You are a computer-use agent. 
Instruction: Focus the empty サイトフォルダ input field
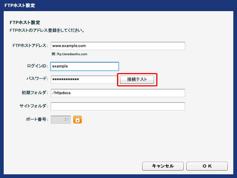[x=118, y=106]
